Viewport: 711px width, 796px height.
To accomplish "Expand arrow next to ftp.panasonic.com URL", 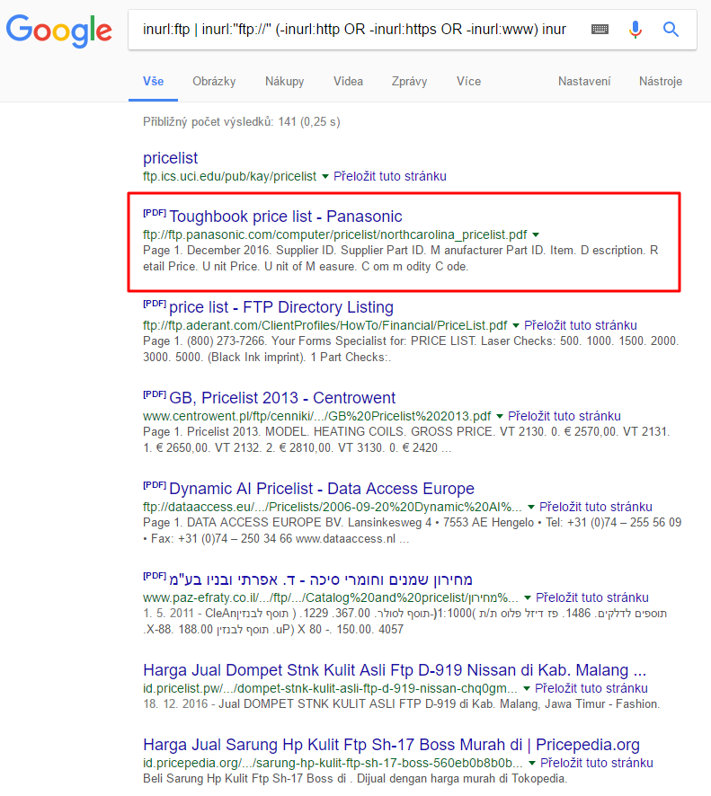I will [x=536, y=235].
